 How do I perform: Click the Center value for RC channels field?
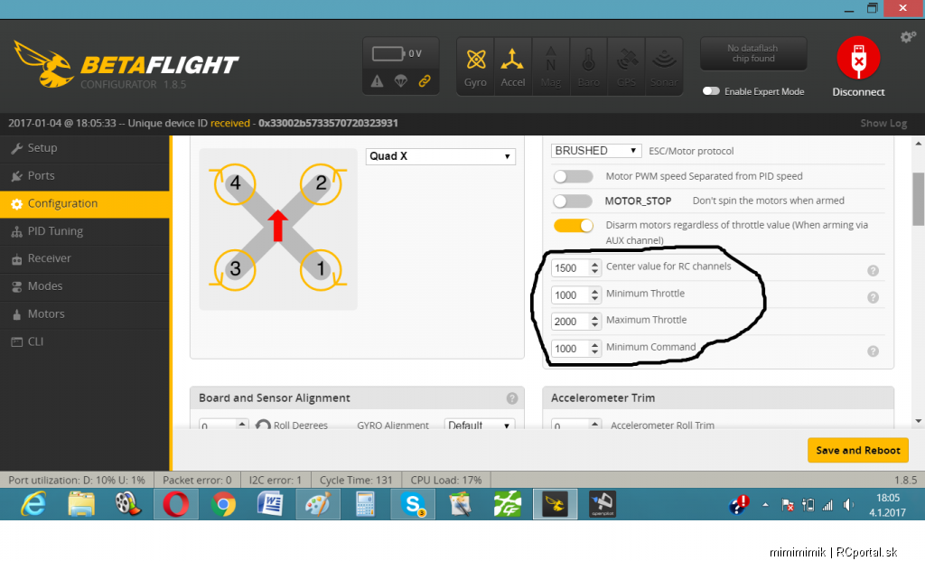tap(575, 267)
